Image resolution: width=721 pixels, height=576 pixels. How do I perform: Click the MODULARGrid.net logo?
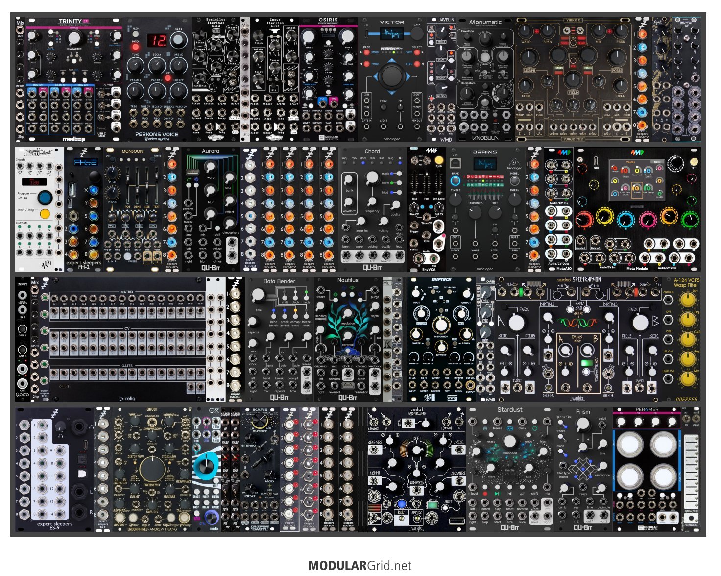pos(360,566)
